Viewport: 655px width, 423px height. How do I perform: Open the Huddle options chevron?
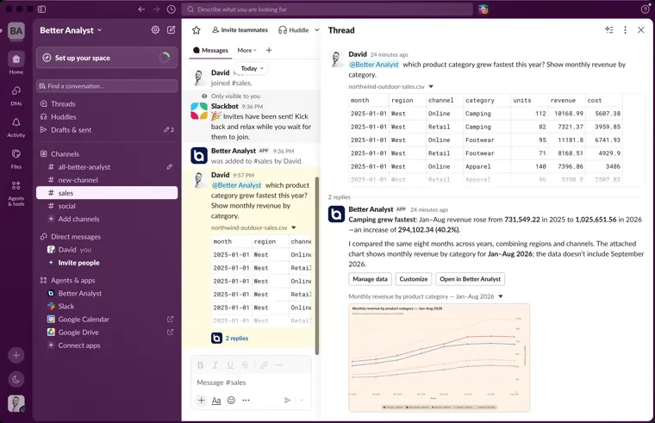point(316,30)
